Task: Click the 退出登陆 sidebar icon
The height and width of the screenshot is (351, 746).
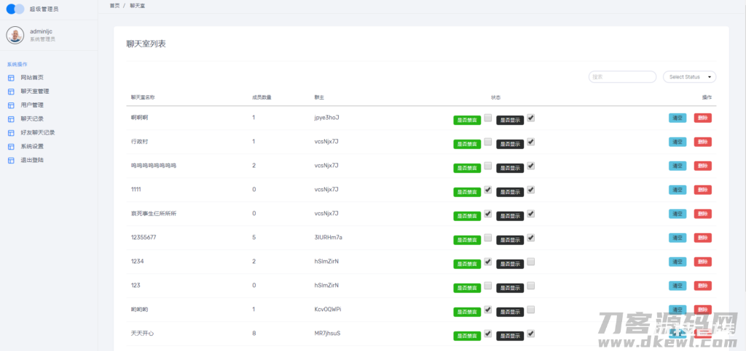Action: (11, 160)
